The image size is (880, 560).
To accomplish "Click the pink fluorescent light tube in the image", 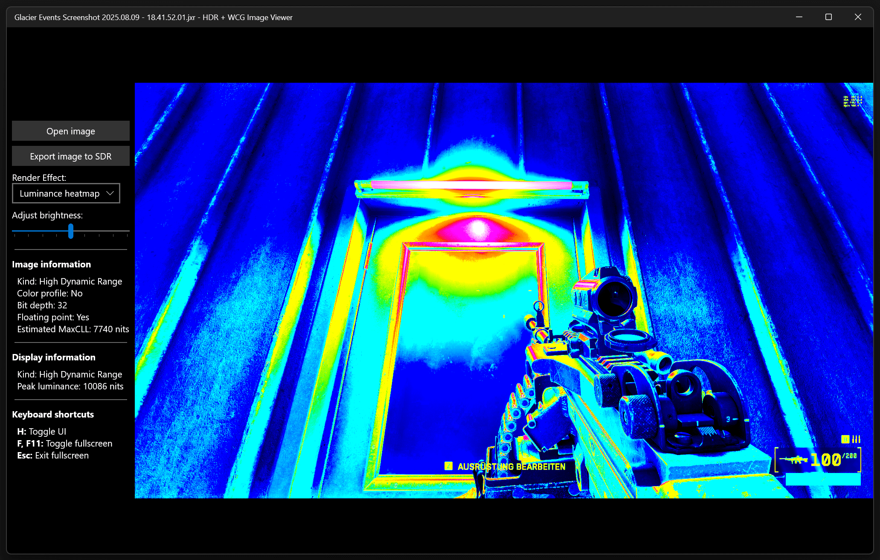I will click(x=471, y=185).
